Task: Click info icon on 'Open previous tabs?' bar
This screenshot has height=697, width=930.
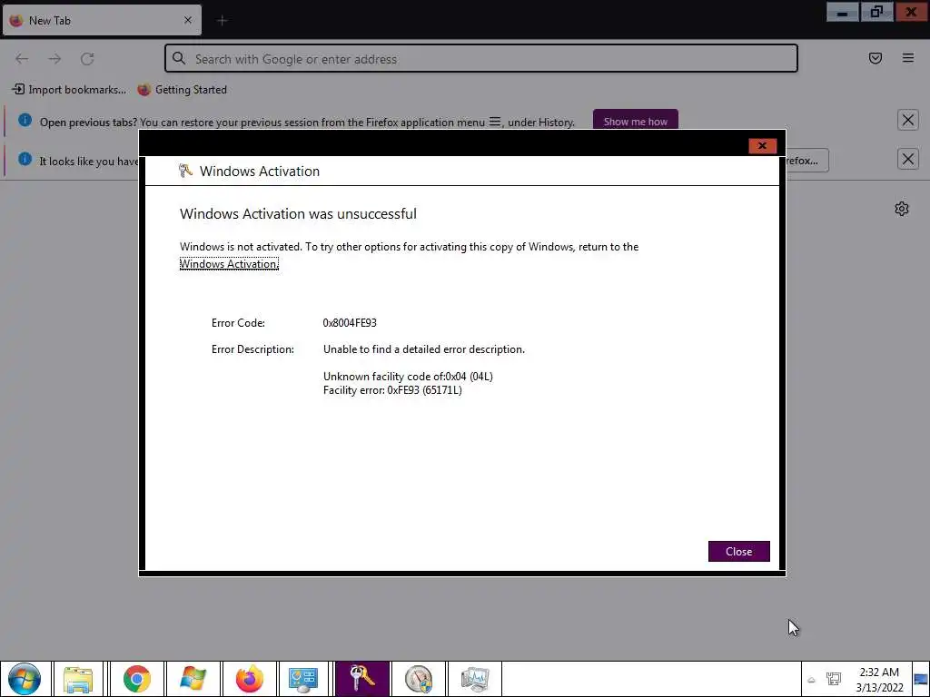Action: (x=25, y=121)
